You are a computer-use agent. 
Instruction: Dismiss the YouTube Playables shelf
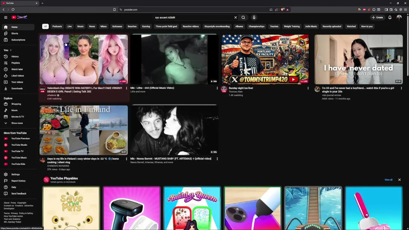(399, 180)
